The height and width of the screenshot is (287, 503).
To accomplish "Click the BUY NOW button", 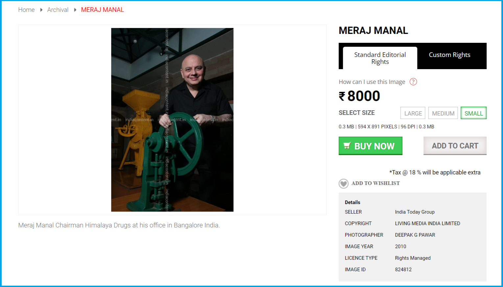I will click(x=371, y=146).
